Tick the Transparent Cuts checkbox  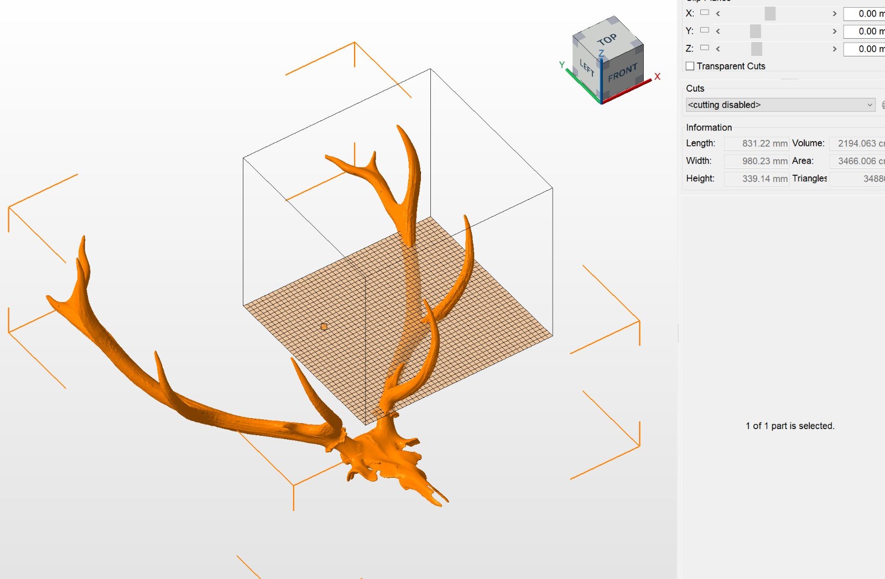point(690,66)
